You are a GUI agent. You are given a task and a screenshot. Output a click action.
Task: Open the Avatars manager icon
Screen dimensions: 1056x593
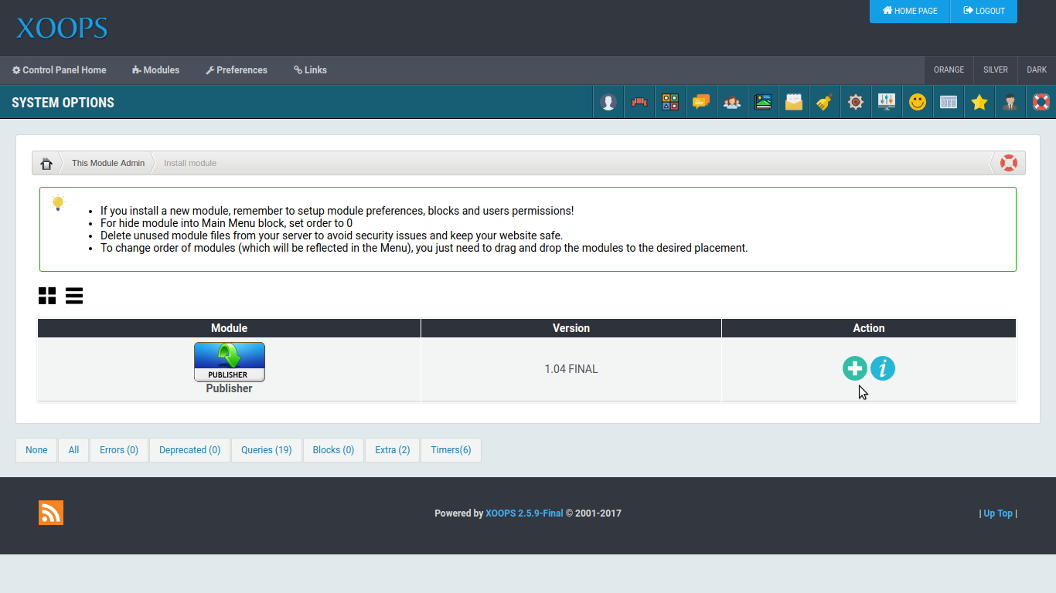pyautogui.click(x=608, y=101)
